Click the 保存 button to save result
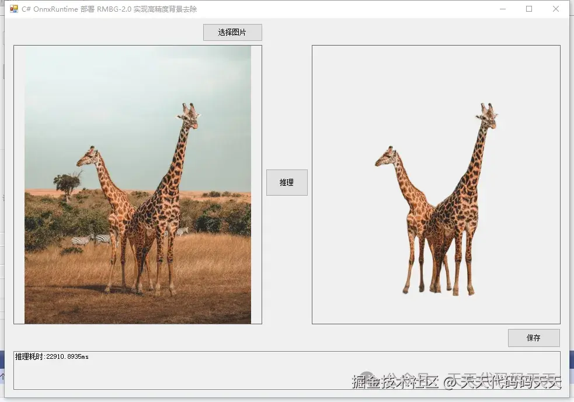 [x=533, y=338]
